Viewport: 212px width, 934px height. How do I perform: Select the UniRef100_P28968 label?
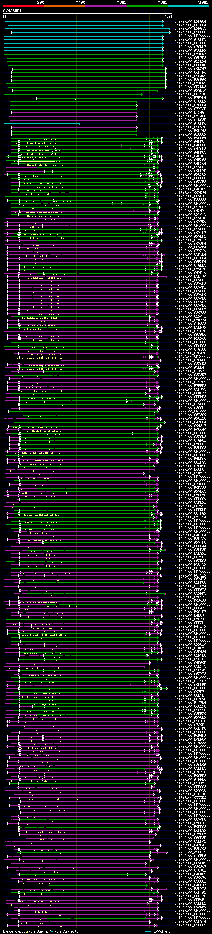190,338
